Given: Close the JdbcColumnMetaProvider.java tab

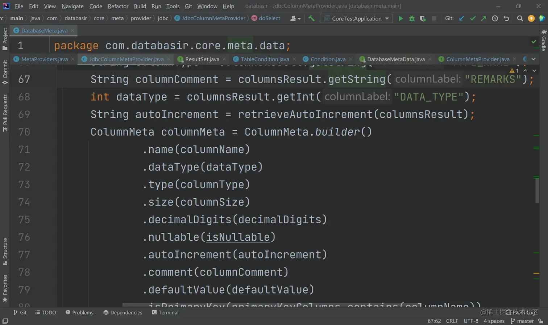Looking at the screenshot, I should click(169, 59).
